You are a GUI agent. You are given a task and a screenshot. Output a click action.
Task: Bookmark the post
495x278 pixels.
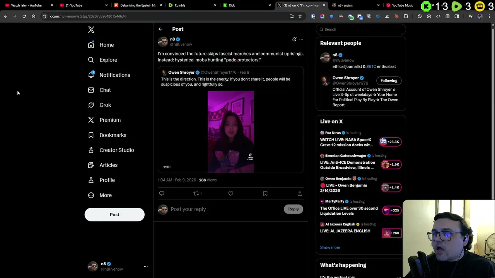pyautogui.click(x=265, y=193)
